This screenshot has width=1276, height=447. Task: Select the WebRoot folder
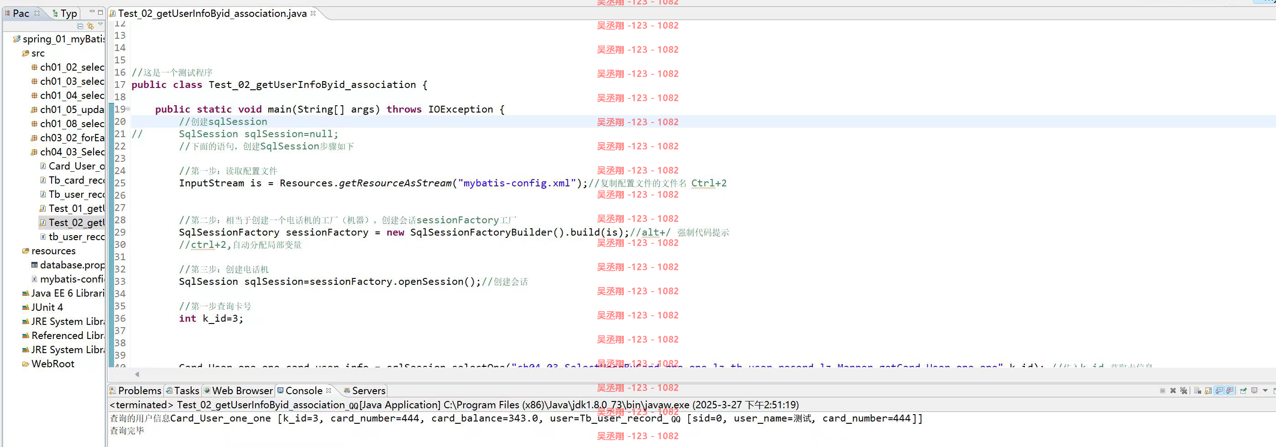[48, 364]
